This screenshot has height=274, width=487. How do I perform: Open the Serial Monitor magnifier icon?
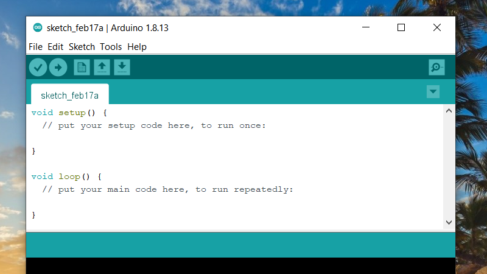click(436, 68)
